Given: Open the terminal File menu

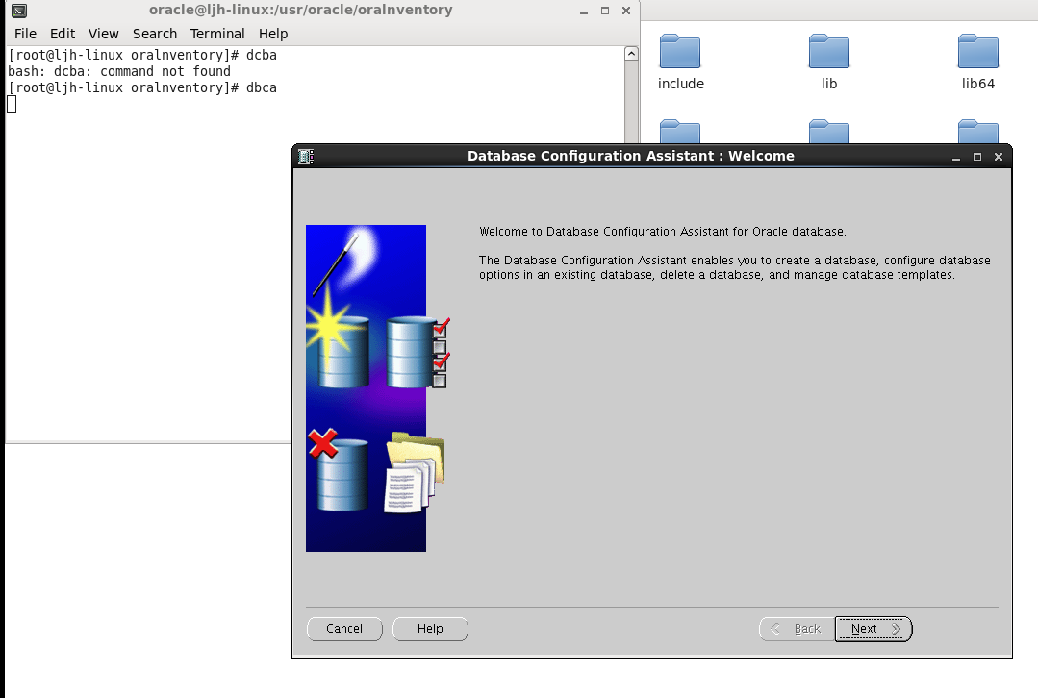Looking at the screenshot, I should click(x=25, y=34).
